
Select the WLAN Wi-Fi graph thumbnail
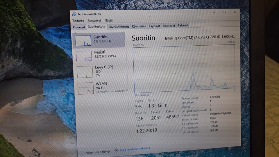click(x=86, y=88)
